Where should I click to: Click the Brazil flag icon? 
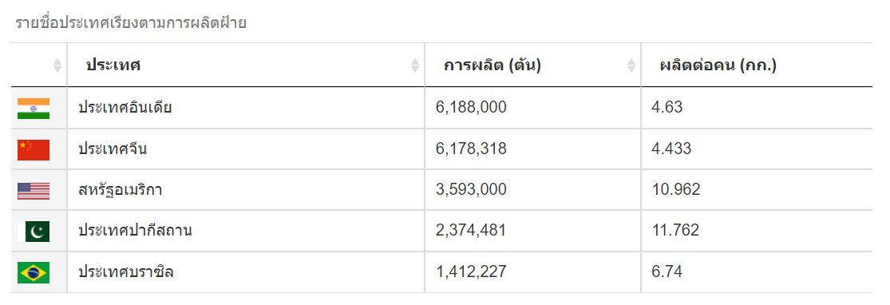[34, 272]
